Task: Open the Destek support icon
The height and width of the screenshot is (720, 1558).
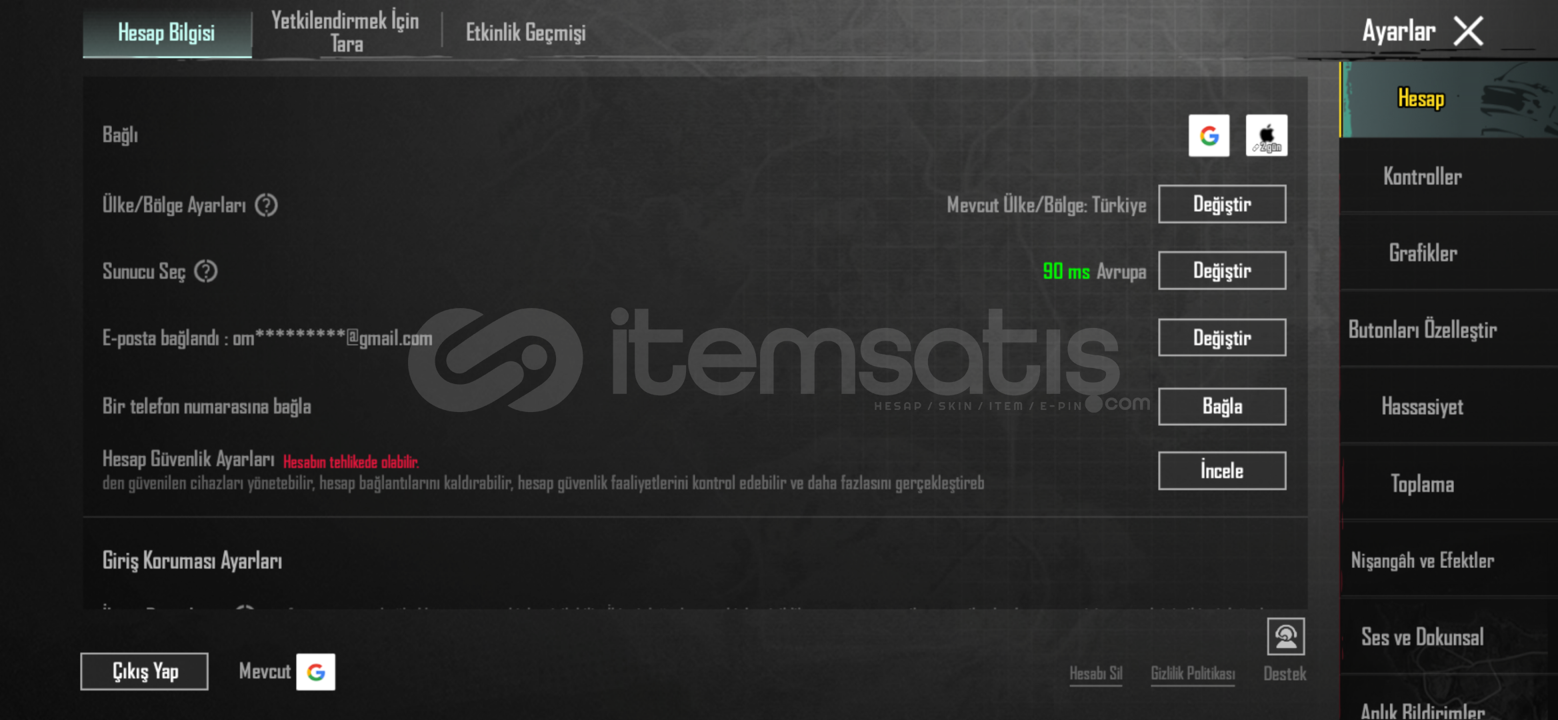Action: (x=1285, y=637)
